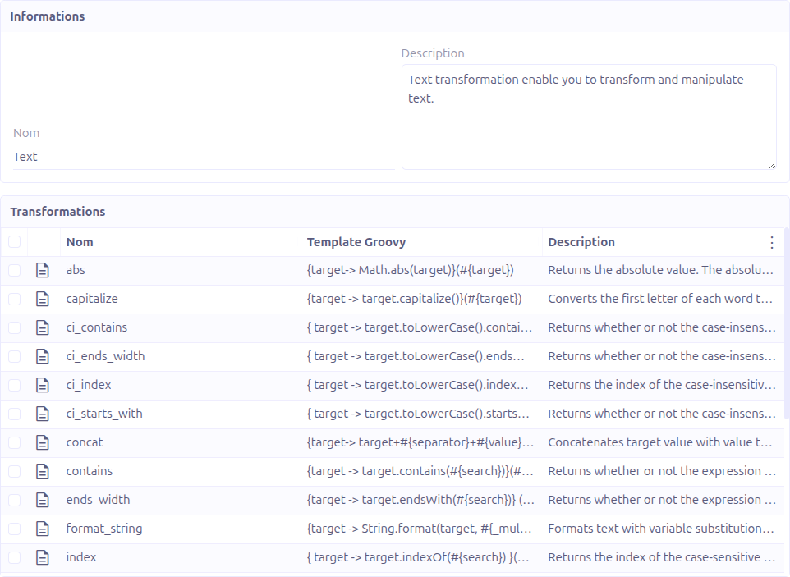The width and height of the screenshot is (790, 577).
Task: Click the Template Groovy column header
Action: click(x=356, y=242)
